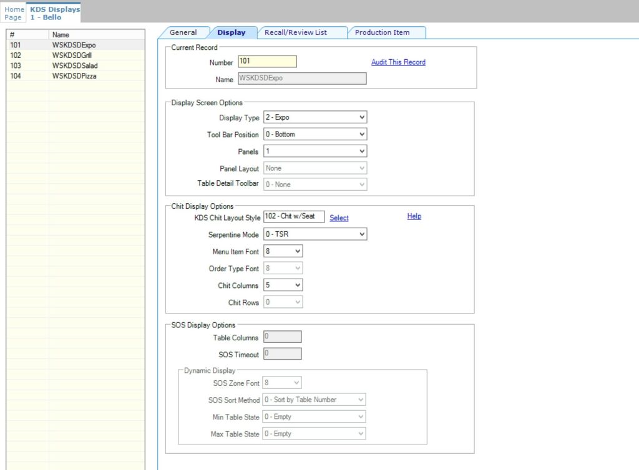Expand the Display Type dropdown
This screenshot has height=470, width=639.
[x=315, y=117]
